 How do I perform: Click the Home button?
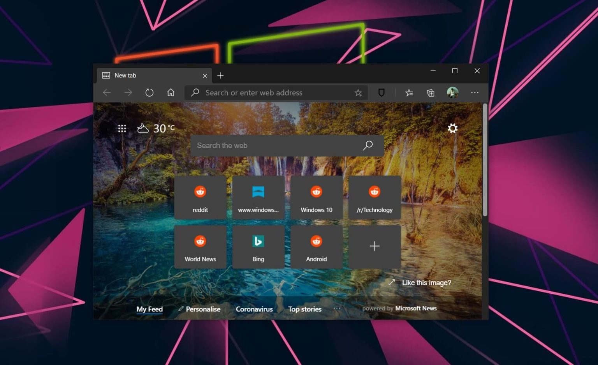click(x=171, y=92)
